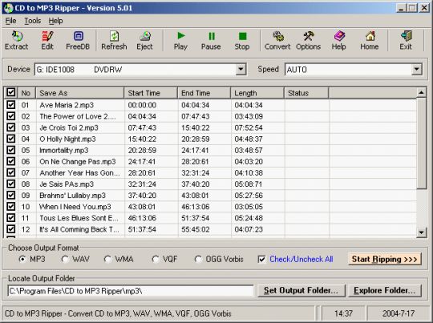Click the app icon in title bar
The height and width of the screenshot is (323, 433).
8,8
